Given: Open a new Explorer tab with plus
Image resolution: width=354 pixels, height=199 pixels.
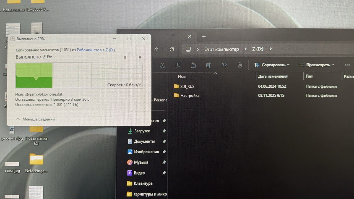Looking at the screenshot, I should click(204, 36).
